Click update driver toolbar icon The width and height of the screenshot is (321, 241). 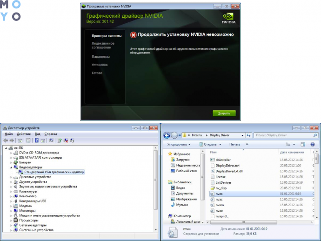(x=60, y=141)
